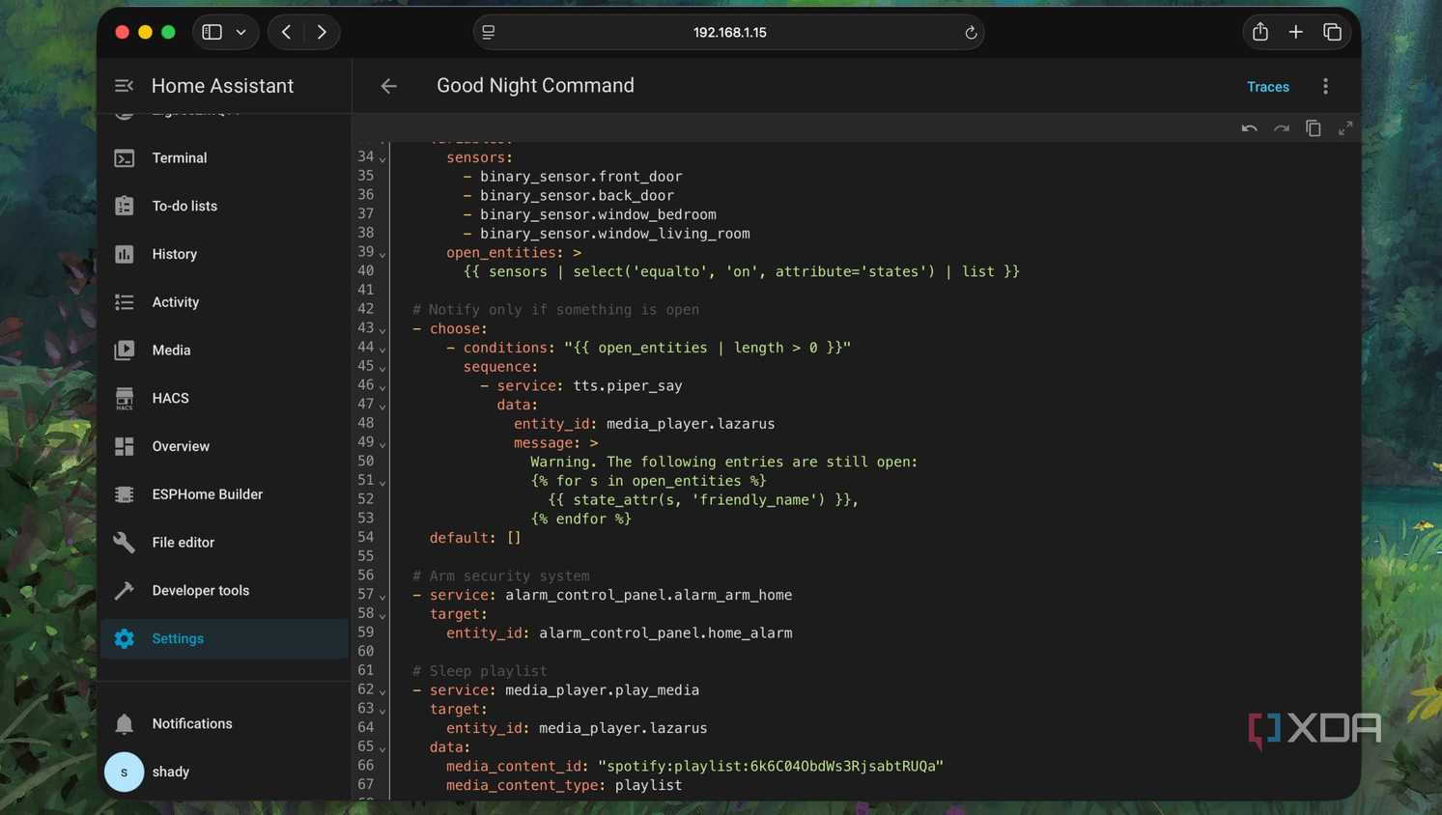1442x815 pixels.
Task: Open the shady user profile
Action: [224, 772]
